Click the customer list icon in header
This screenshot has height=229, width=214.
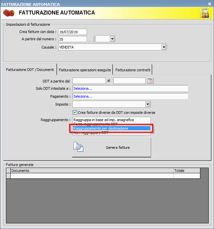pyautogui.click(x=205, y=13)
